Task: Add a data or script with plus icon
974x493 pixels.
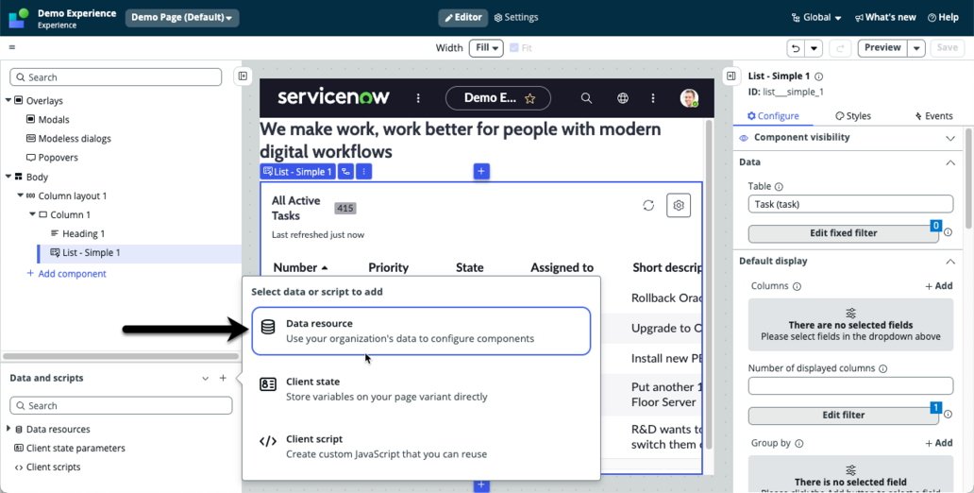Action: 223,378
